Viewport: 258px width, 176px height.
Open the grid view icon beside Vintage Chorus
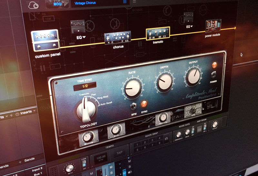point(125,2)
